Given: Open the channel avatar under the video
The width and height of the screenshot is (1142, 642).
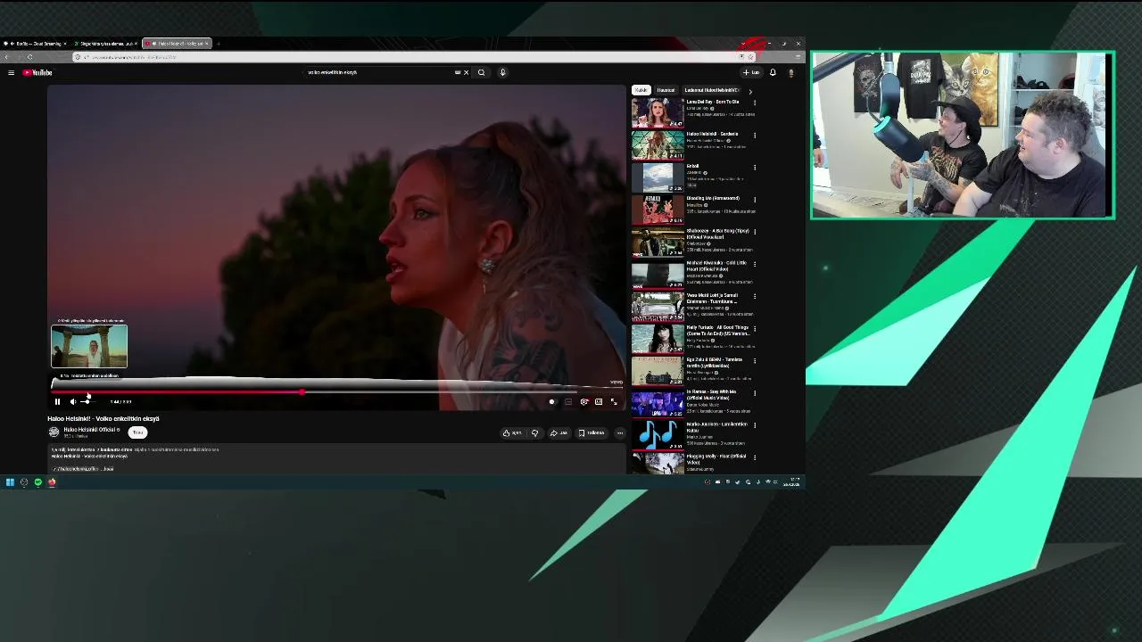Looking at the screenshot, I should tap(54, 432).
